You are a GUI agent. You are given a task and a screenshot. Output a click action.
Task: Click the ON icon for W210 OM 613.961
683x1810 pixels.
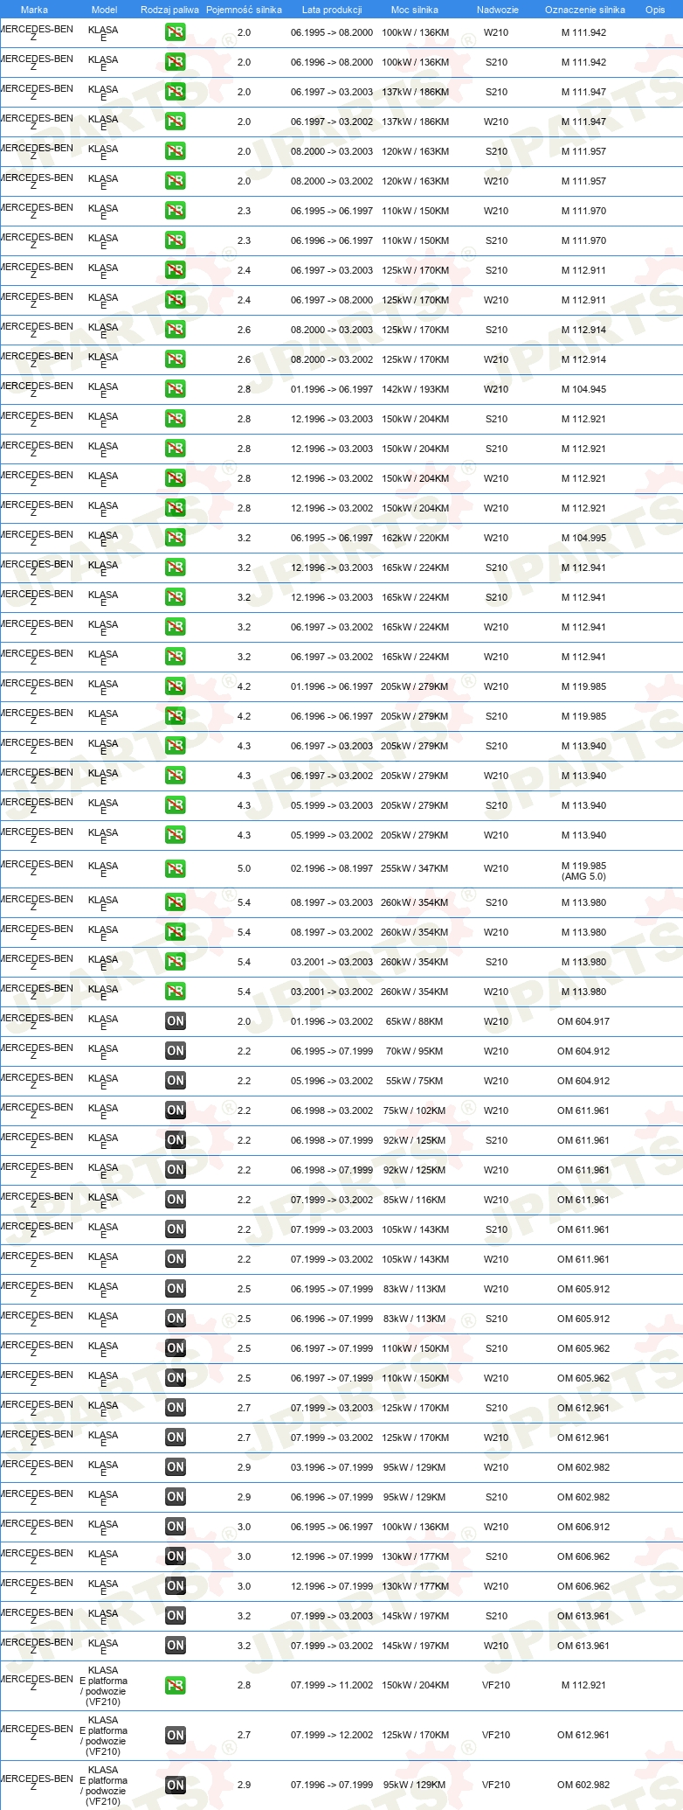[176, 1646]
